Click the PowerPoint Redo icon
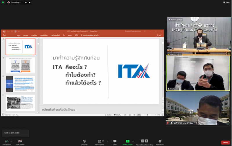Viewport: 232px width, 146px height. [12, 32]
